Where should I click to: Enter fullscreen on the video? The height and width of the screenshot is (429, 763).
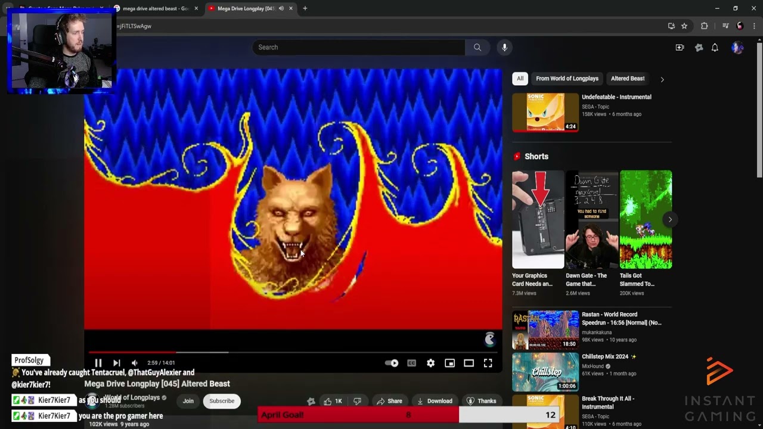point(488,363)
